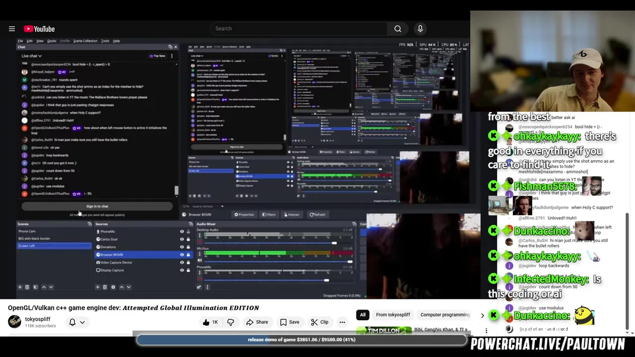Open the OBS Edit menu

29,41
